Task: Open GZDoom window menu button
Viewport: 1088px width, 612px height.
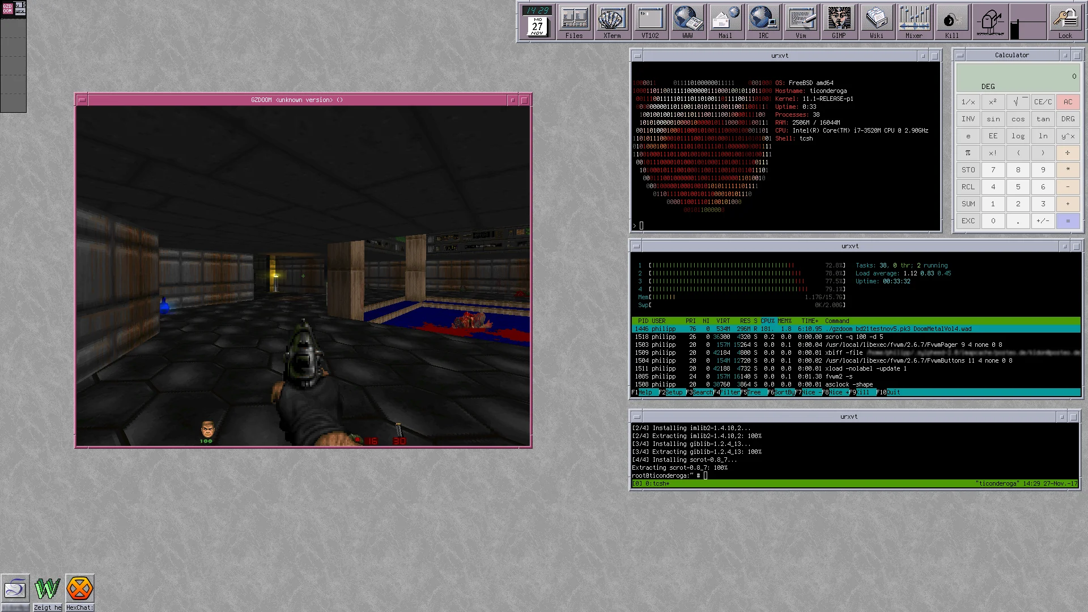Action: [82, 100]
